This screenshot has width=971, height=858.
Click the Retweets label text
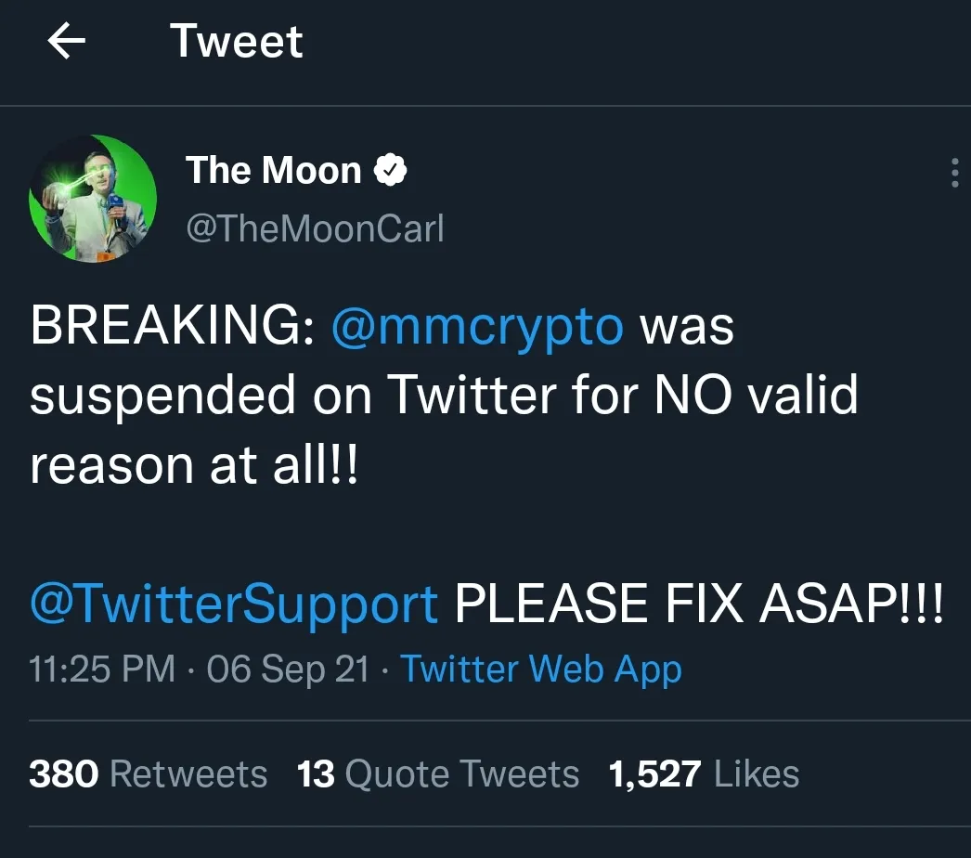(x=188, y=774)
